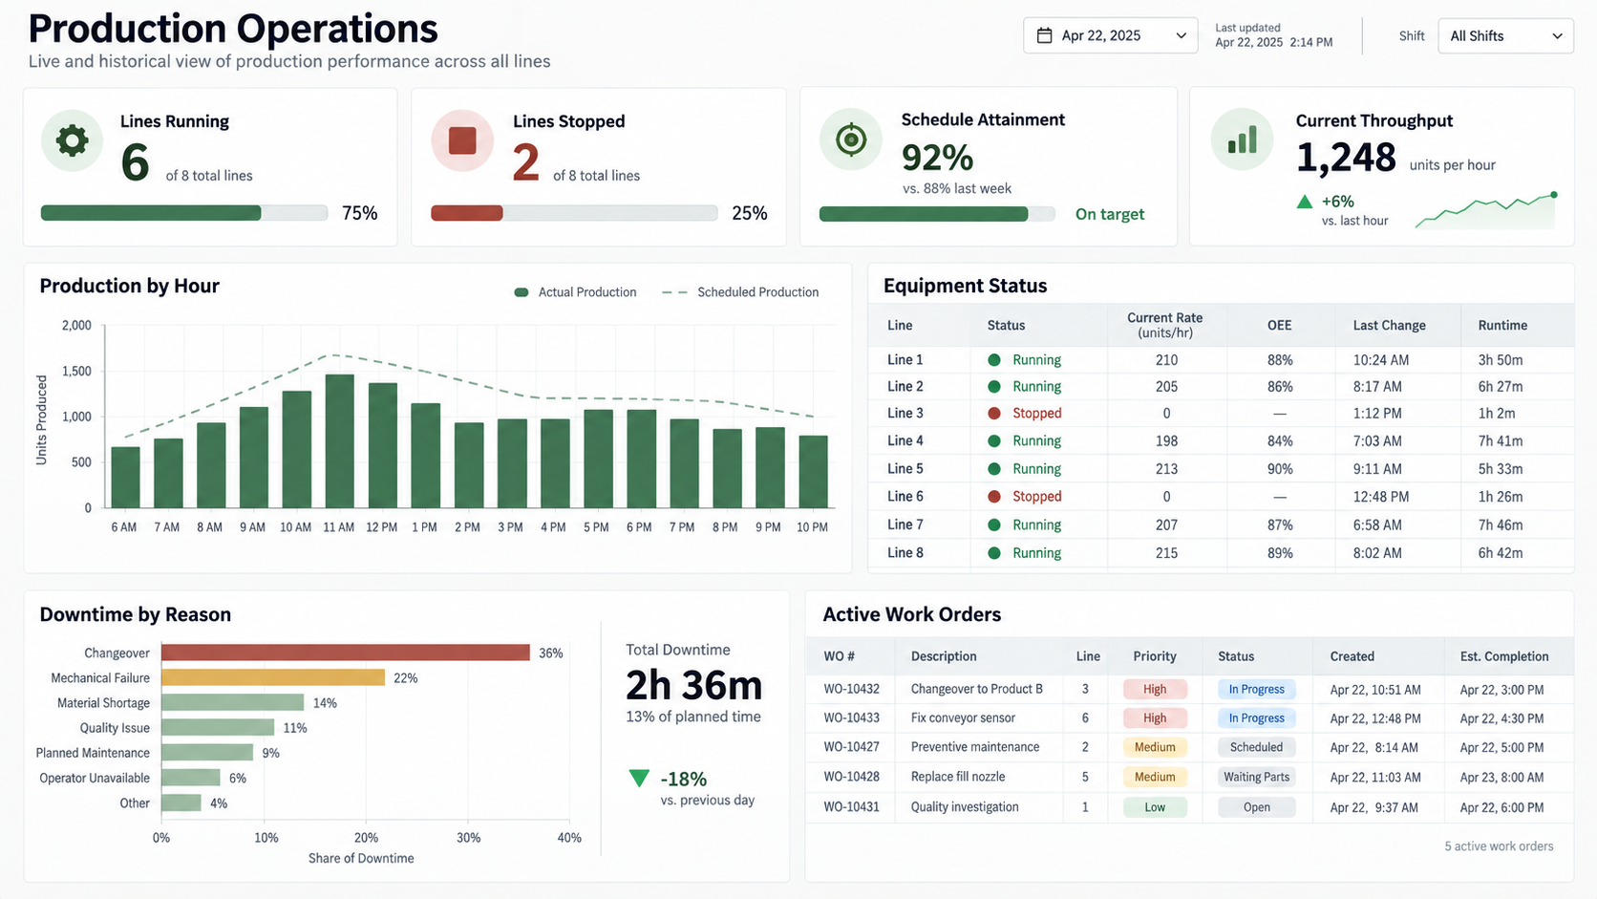Click the Schedule Attainment progress bar

937,214
